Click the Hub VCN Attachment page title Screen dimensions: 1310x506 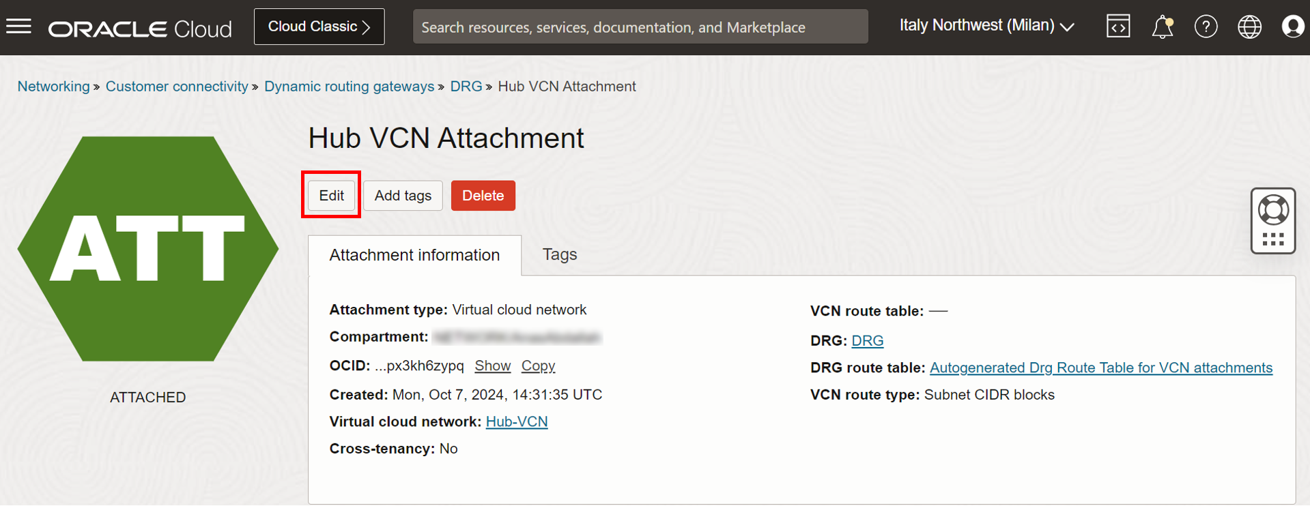tap(446, 138)
